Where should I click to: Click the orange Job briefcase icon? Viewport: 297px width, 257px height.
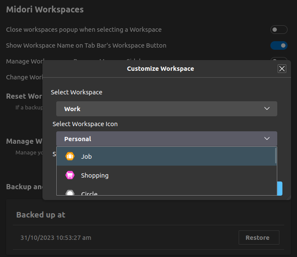coord(70,156)
